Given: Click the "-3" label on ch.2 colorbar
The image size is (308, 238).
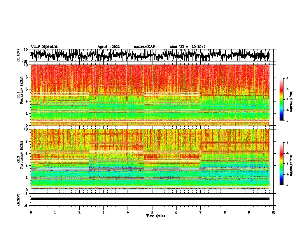Looking at the screenshot, I should (x=287, y=143).
